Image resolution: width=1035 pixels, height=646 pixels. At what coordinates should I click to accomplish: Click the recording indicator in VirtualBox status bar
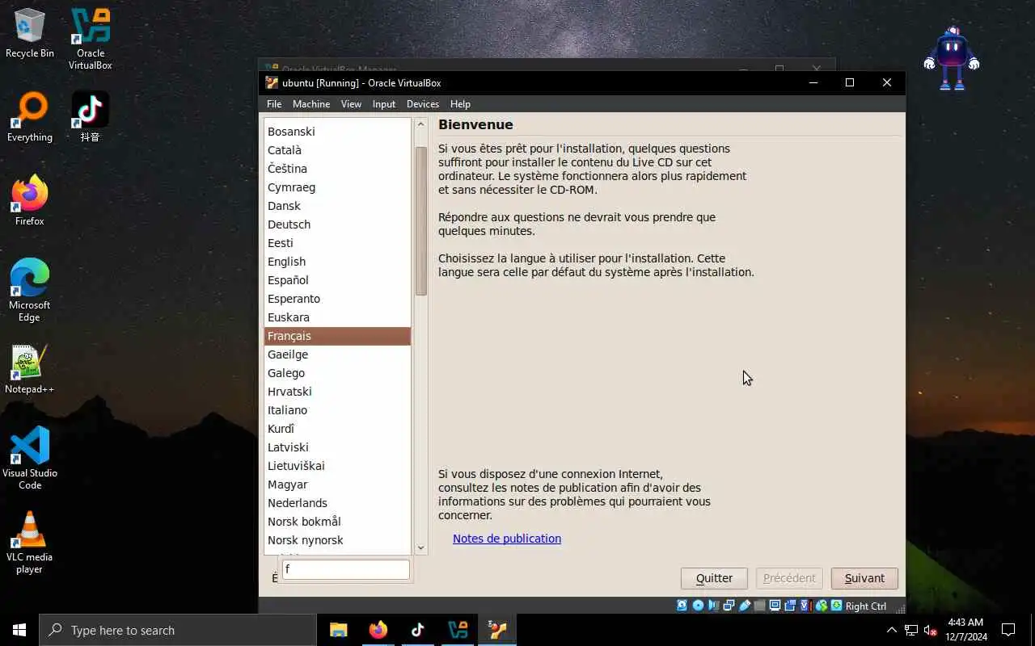tap(790, 606)
